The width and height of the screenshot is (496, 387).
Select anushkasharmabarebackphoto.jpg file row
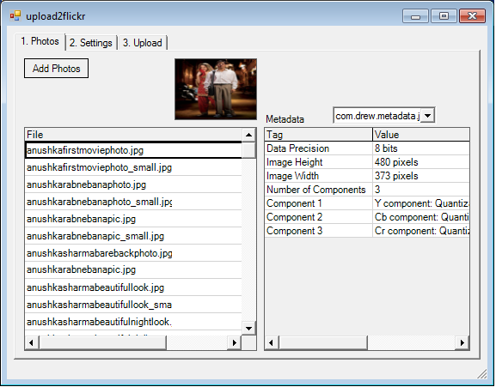(x=133, y=253)
